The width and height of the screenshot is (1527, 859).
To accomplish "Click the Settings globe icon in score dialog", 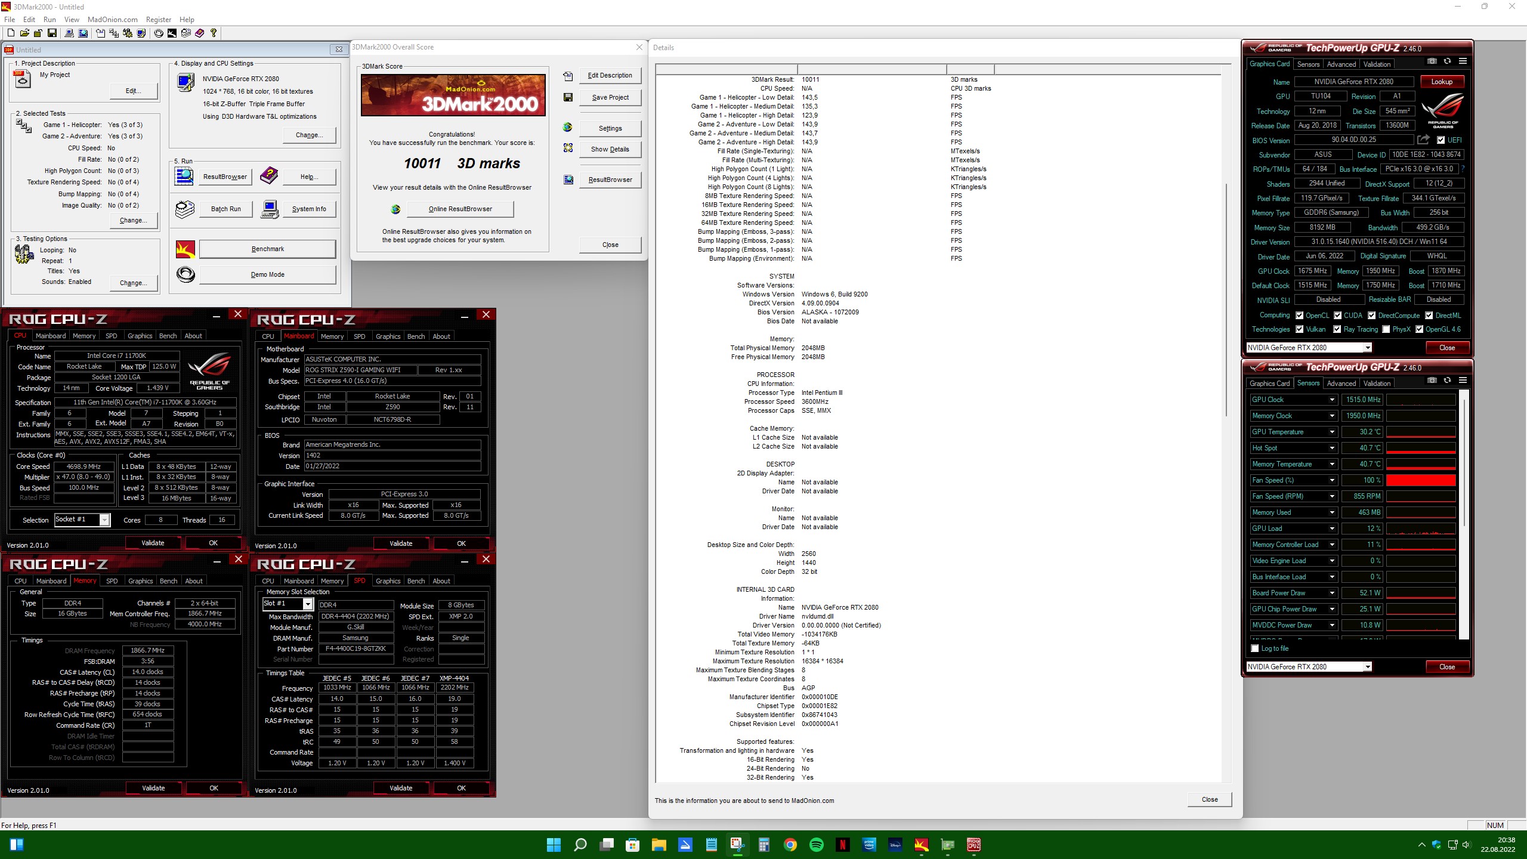I will tap(567, 128).
